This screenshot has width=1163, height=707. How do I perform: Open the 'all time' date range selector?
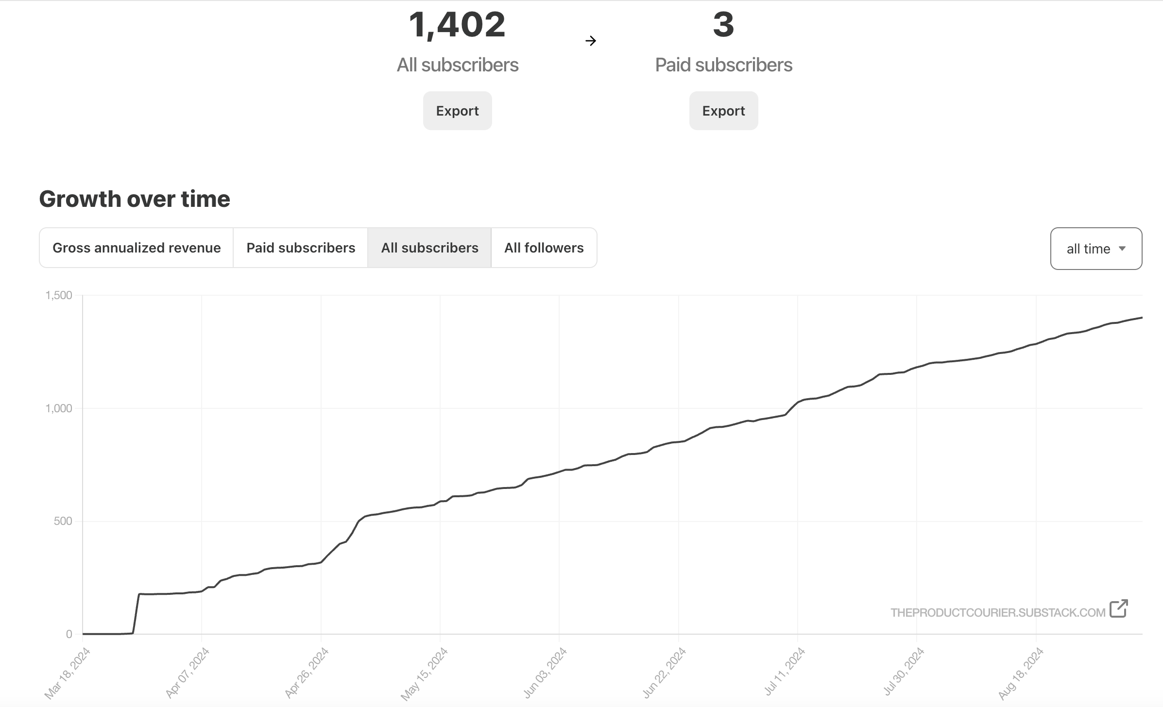[x=1095, y=248]
